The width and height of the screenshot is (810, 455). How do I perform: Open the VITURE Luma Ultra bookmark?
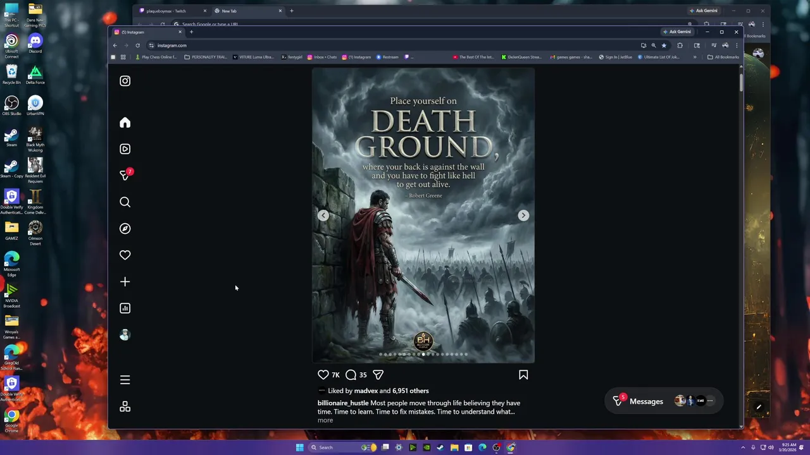pyautogui.click(x=253, y=57)
